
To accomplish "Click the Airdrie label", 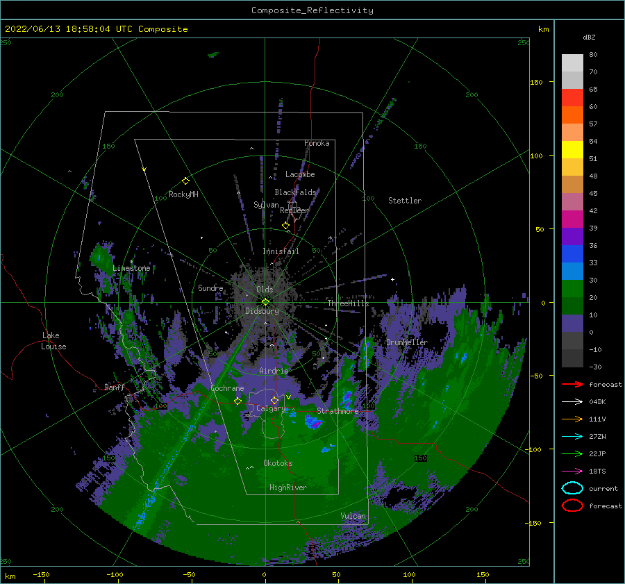I will click(274, 371).
